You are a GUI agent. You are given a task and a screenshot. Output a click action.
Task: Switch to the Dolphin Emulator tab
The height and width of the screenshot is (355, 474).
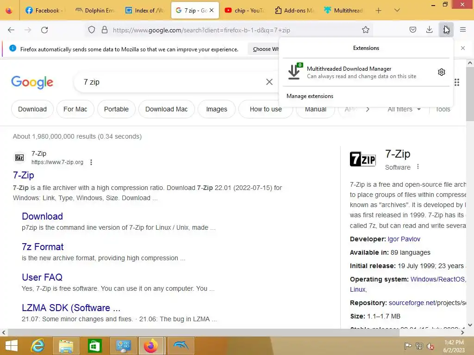tap(95, 10)
